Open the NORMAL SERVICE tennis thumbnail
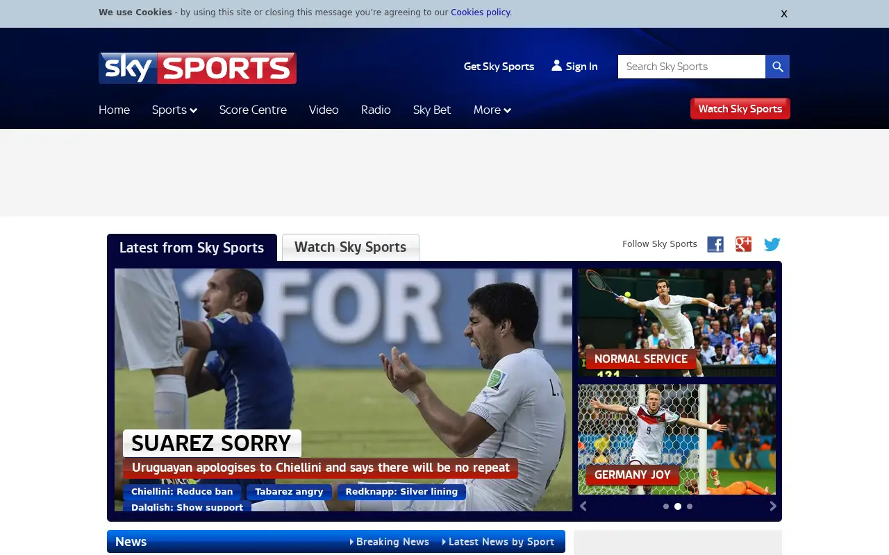This screenshot has height=555, width=889. [x=676, y=323]
